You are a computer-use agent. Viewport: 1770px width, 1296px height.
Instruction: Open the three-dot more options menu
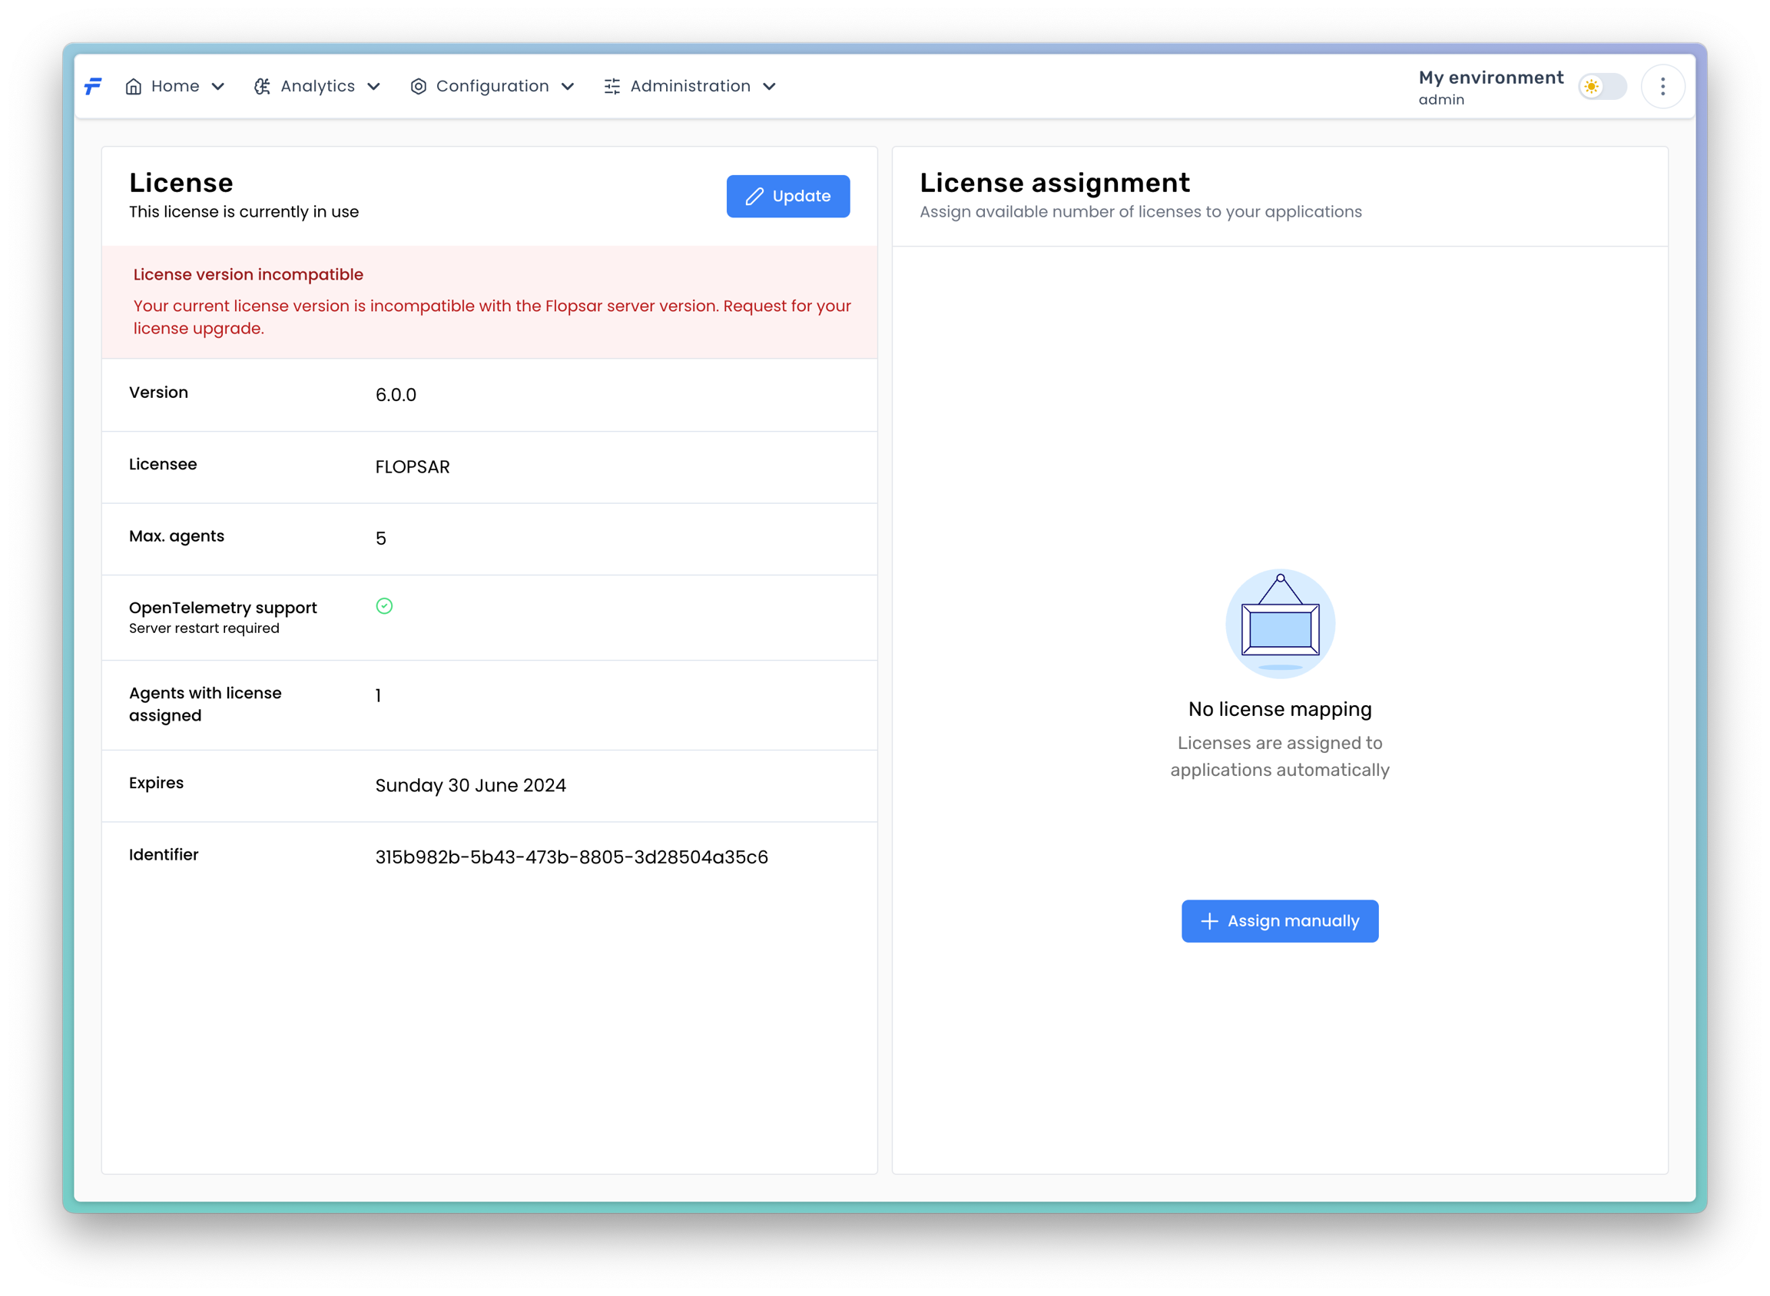tap(1662, 86)
